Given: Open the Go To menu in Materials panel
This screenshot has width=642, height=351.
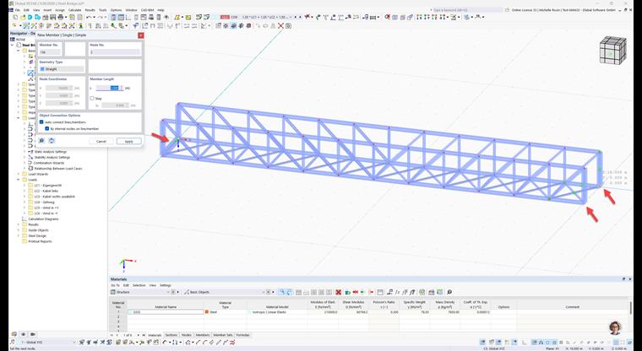Looking at the screenshot, I should point(115,285).
